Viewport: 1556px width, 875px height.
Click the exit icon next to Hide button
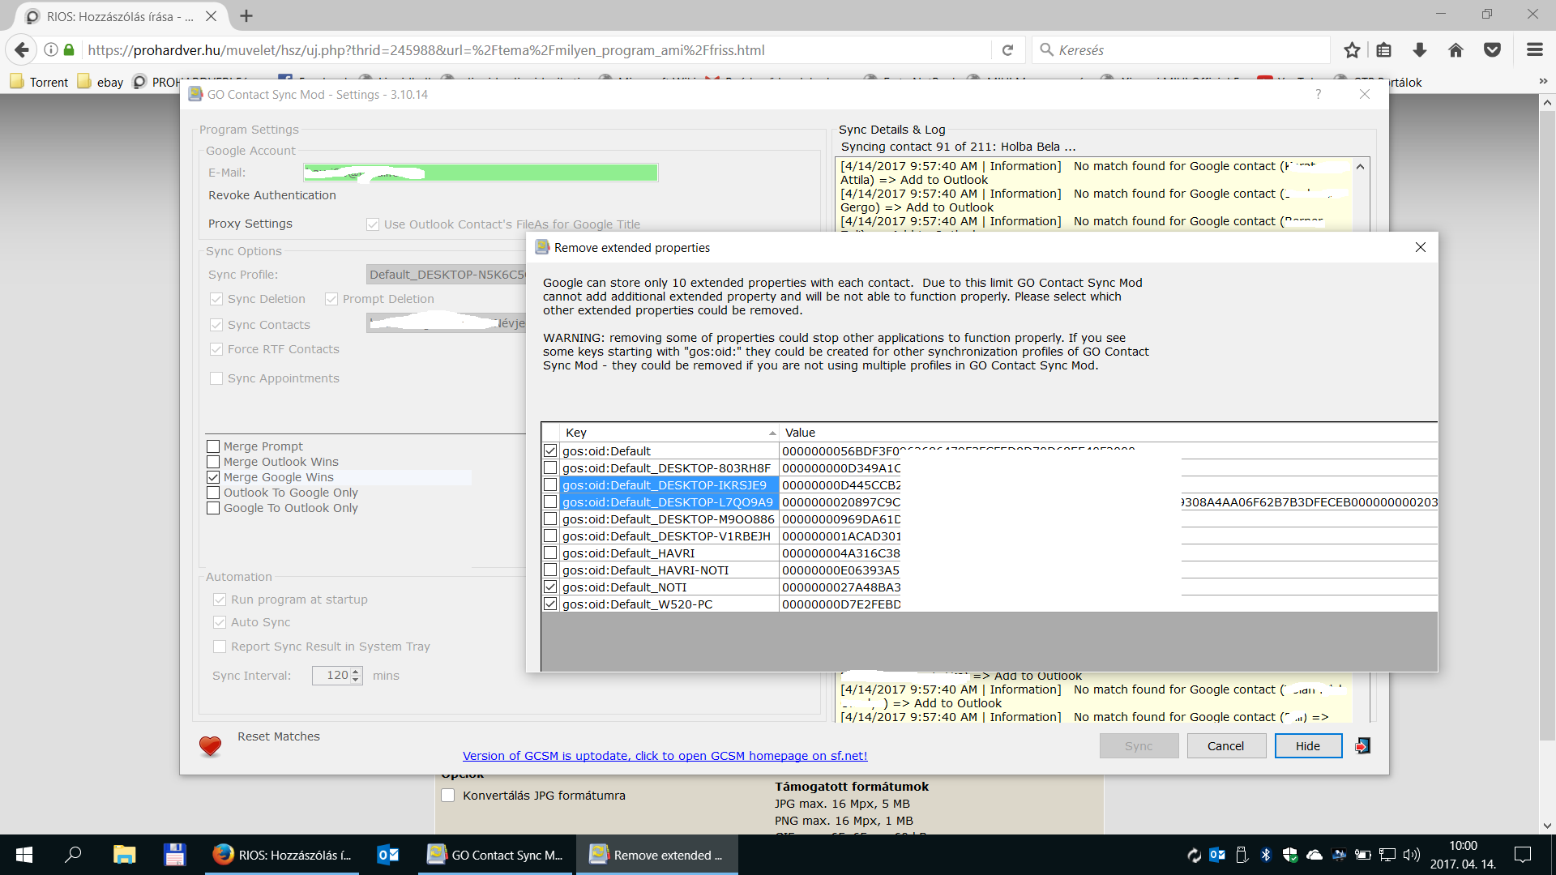tap(1362, 746)
